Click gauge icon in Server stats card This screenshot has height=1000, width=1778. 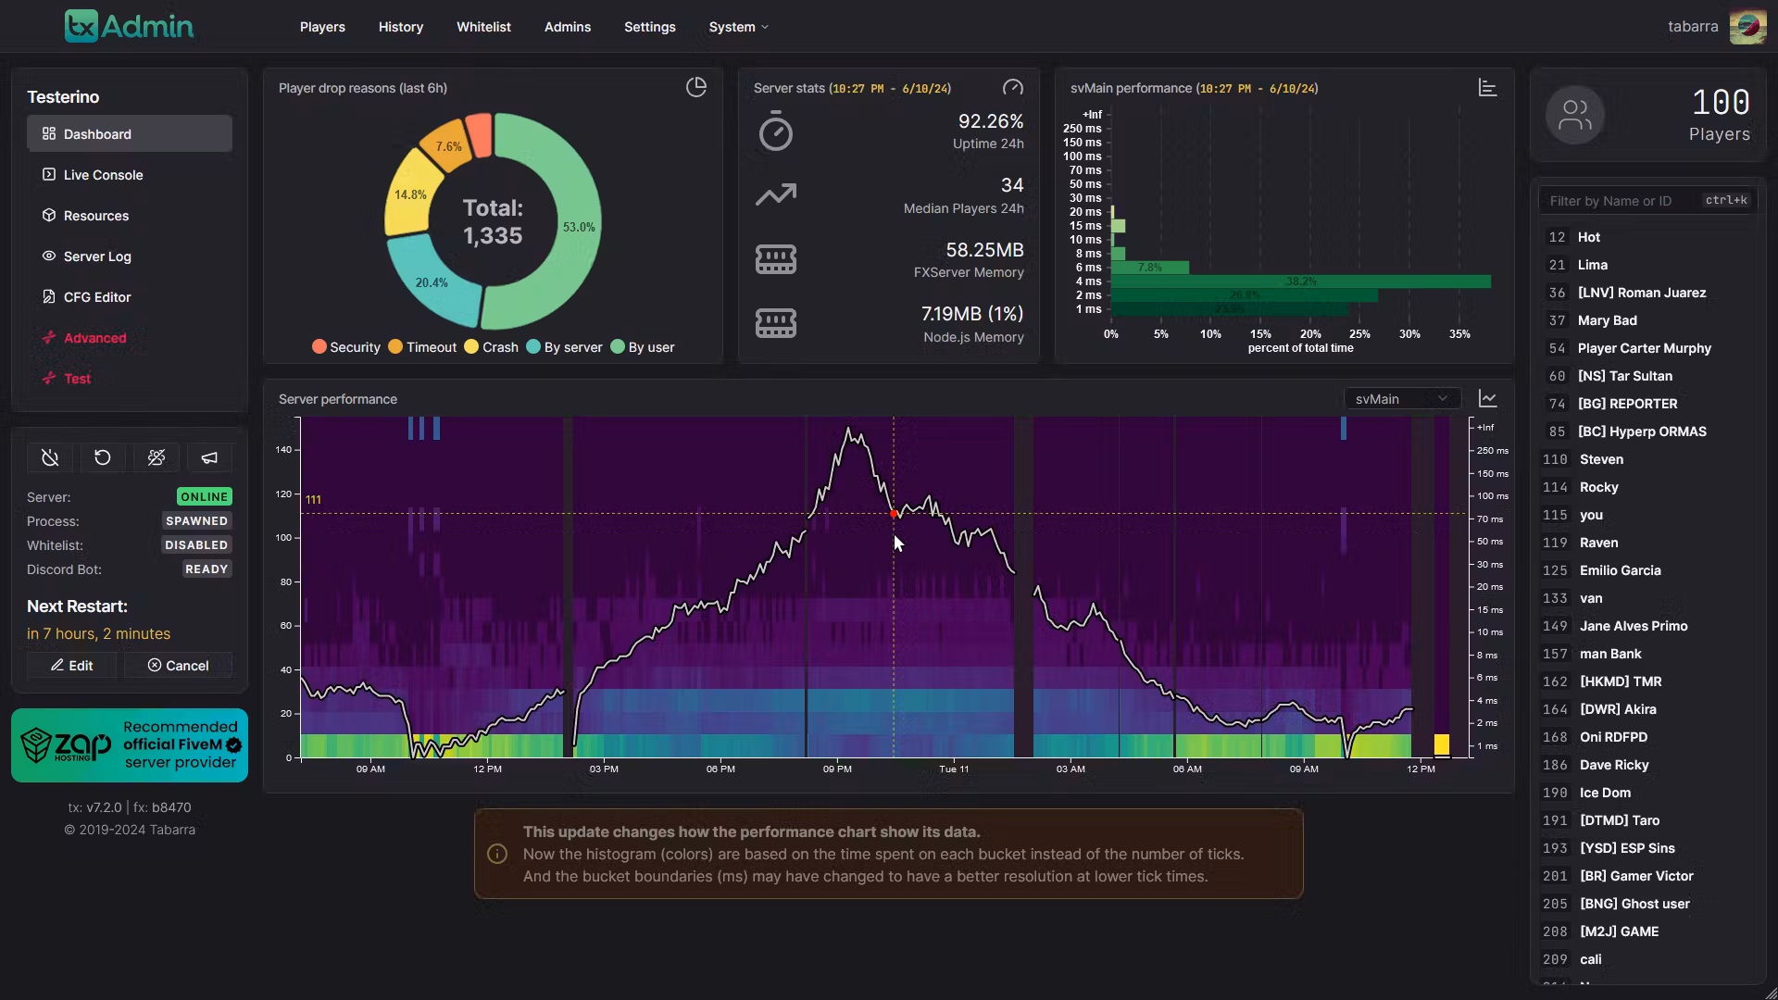(x=1012, y=88)
